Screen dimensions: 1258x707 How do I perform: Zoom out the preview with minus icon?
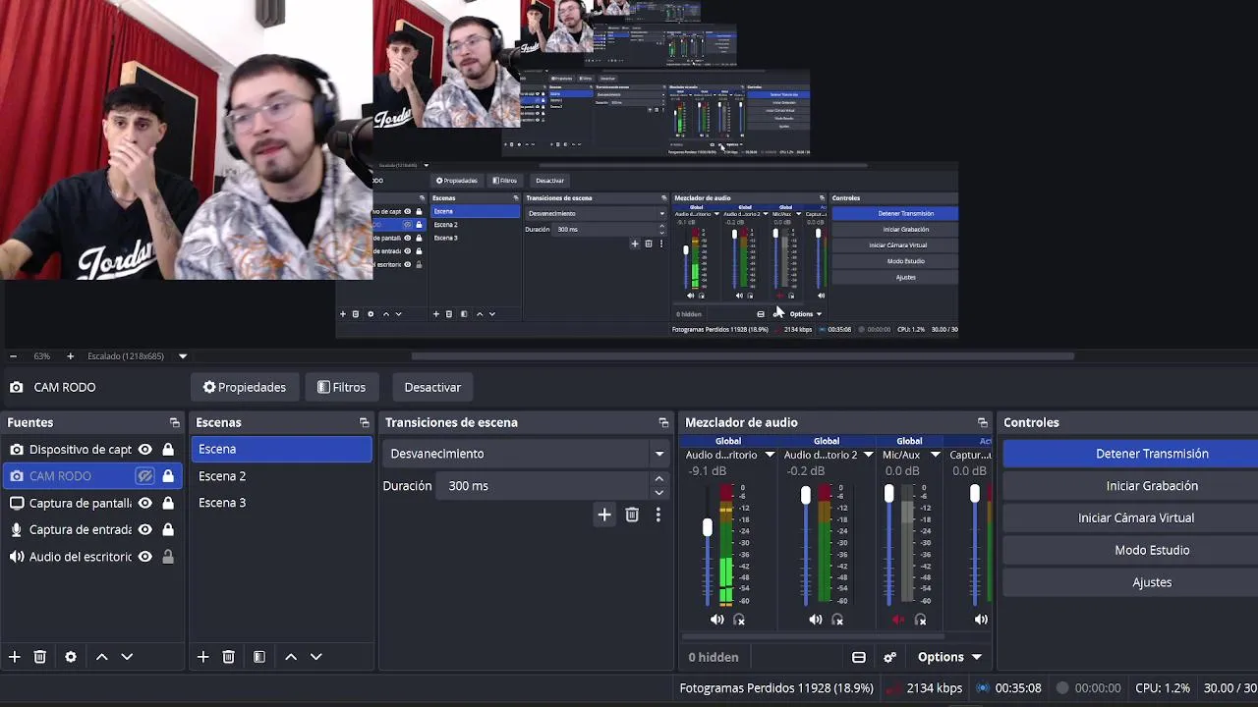coord(13,356)
